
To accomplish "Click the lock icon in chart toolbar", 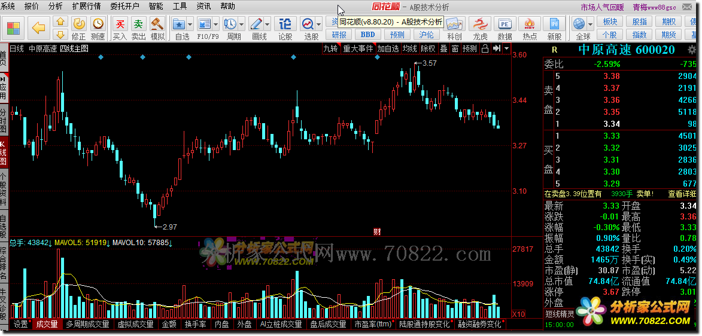I will [485, 48].
